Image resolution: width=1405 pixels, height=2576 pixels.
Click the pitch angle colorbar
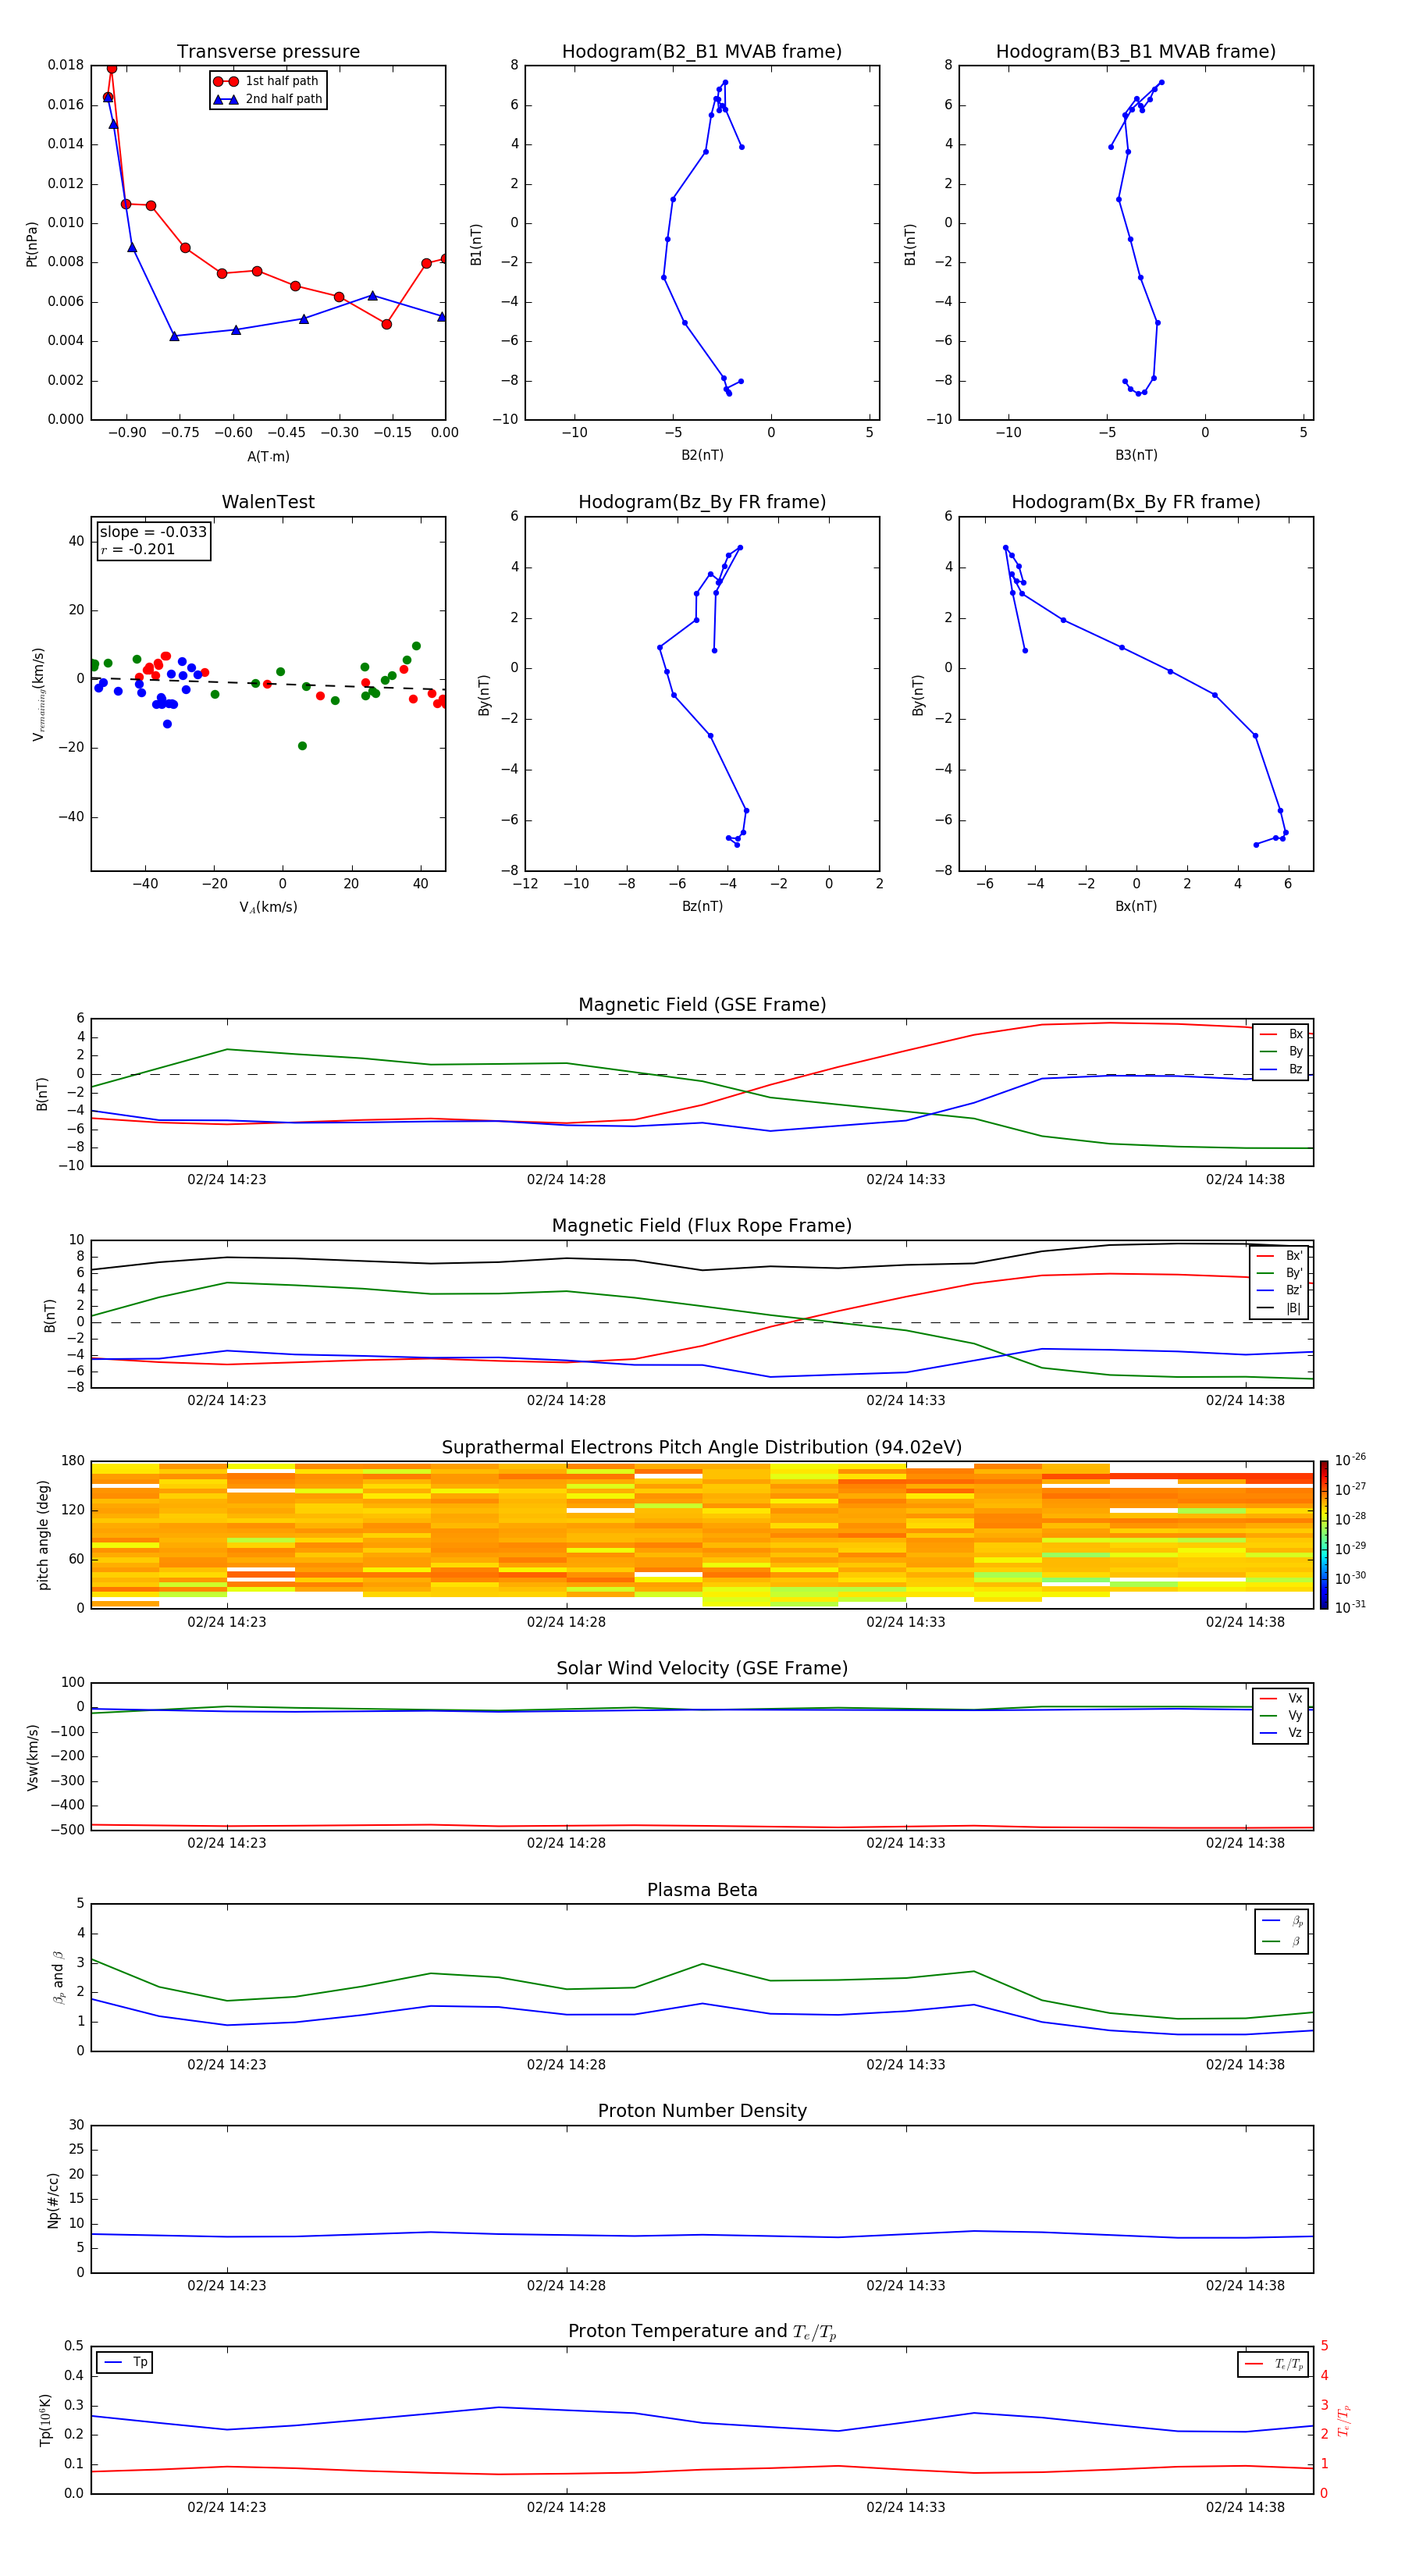point(1324,1535)
